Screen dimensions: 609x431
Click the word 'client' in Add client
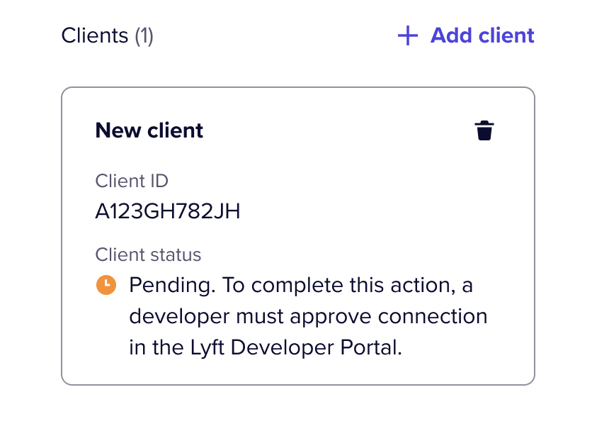click(x=506, y=35)
